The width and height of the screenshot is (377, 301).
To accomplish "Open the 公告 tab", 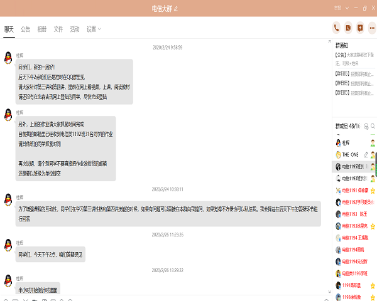I will pyautogui.click(x=25, y=29).
